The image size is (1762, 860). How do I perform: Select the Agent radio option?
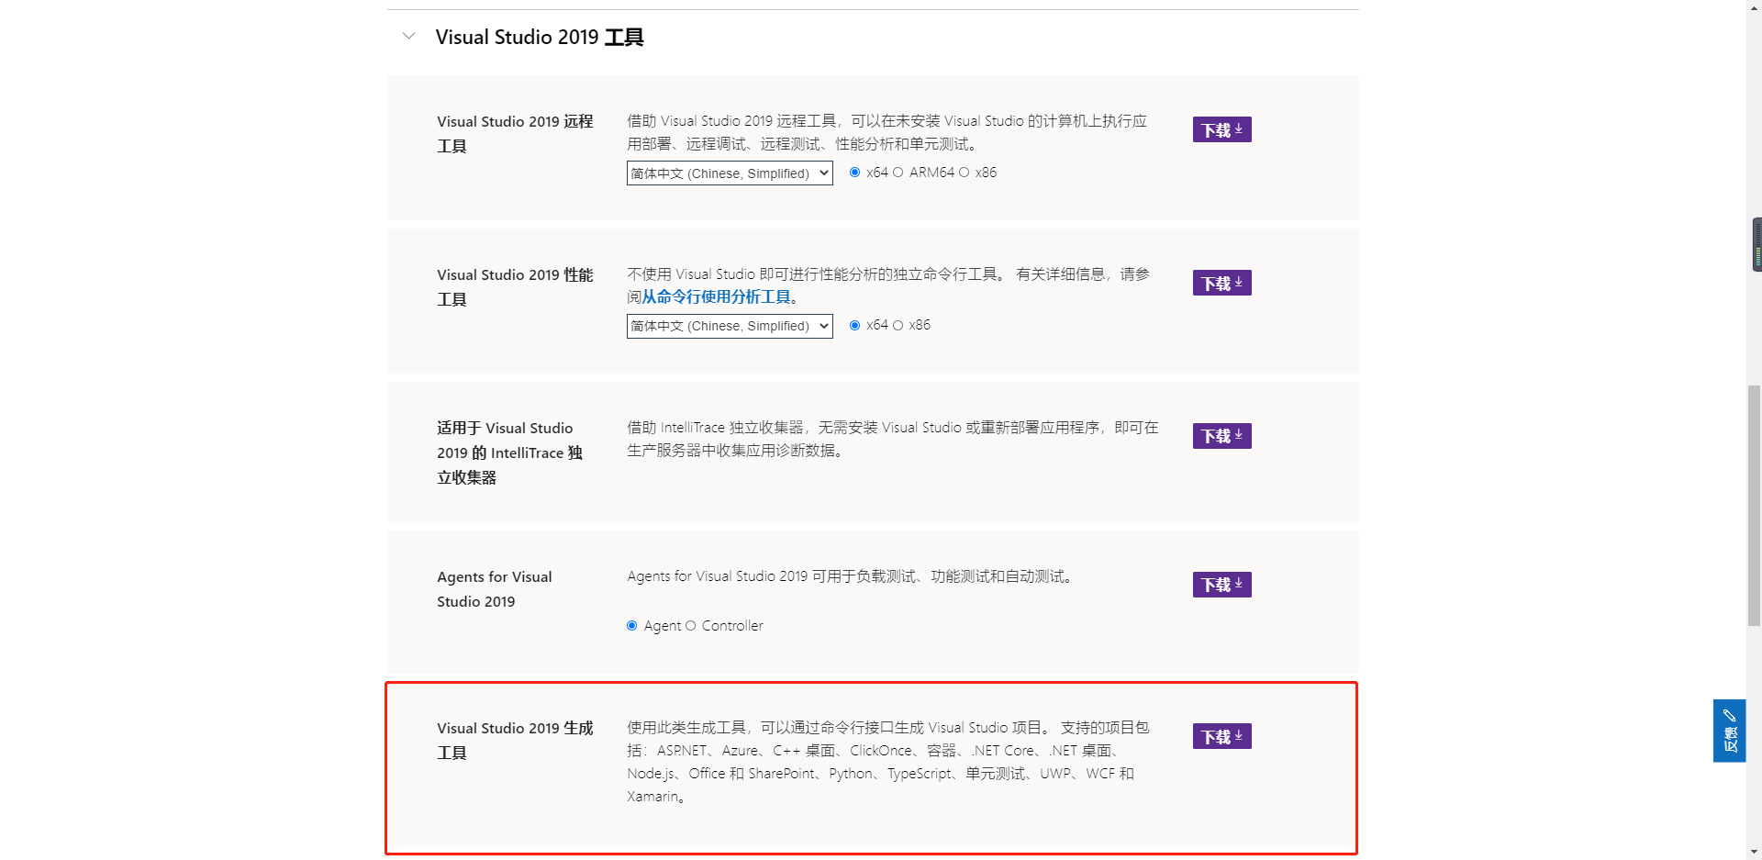631,626
